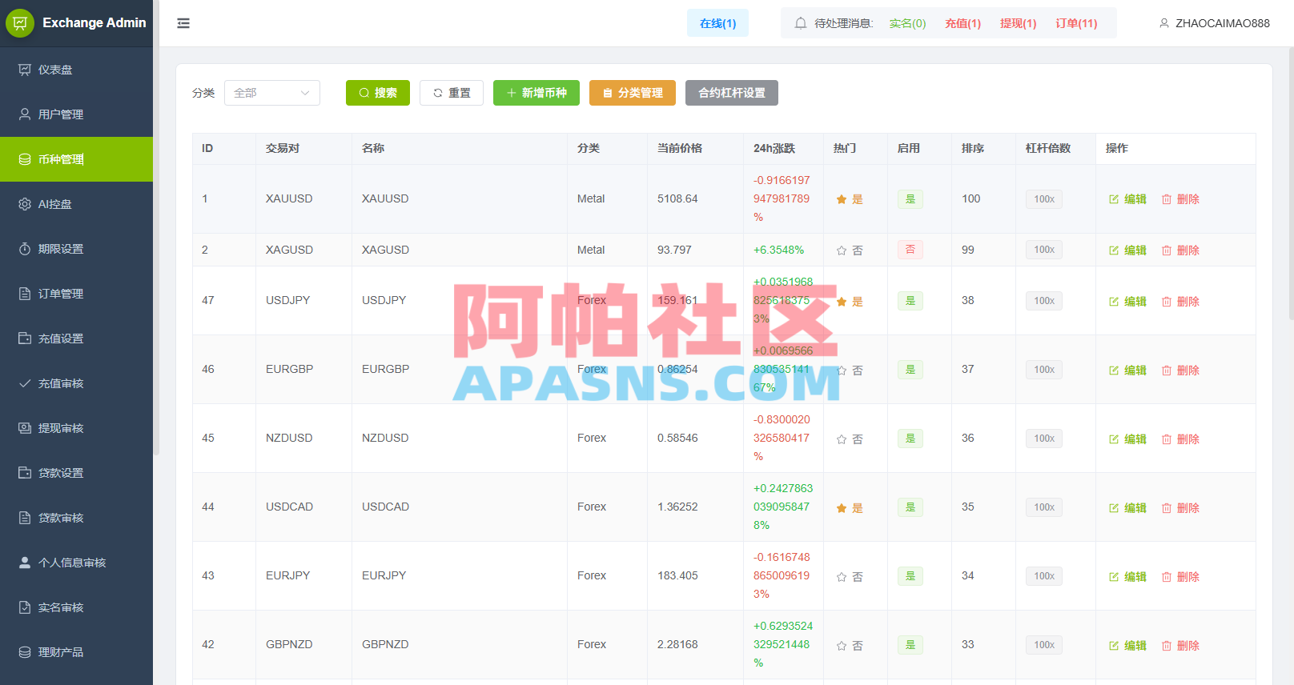This screenshot has height=685, width=1294.
Task: Open 分类管理 category management
Action: pyautogui.click(x=633, y=93)
